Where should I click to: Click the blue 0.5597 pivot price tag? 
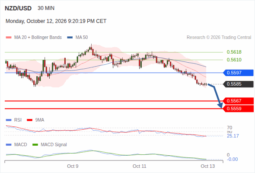[238, 73]
